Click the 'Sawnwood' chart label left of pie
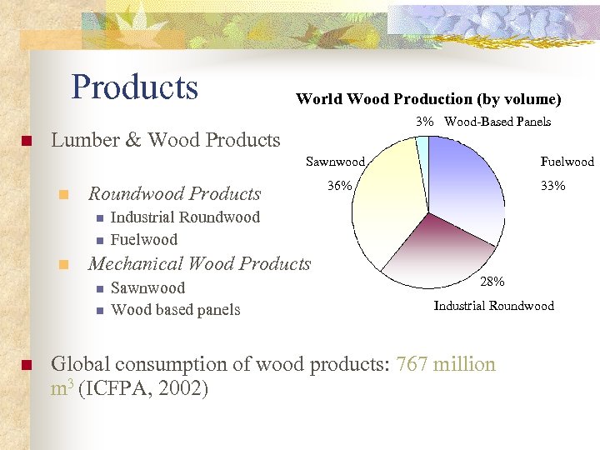 click(x=335, y=162)
